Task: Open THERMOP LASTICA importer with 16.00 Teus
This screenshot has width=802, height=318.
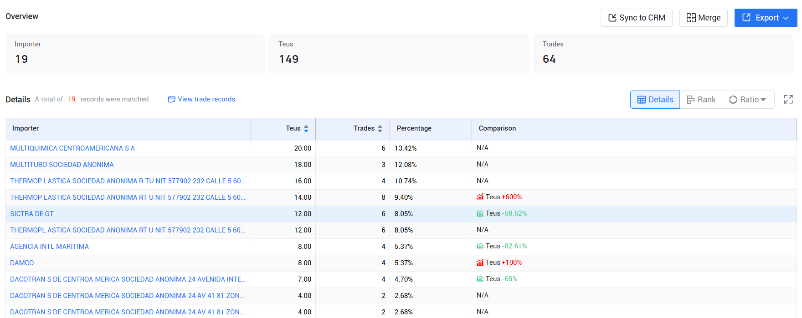Action: (128, 181)
